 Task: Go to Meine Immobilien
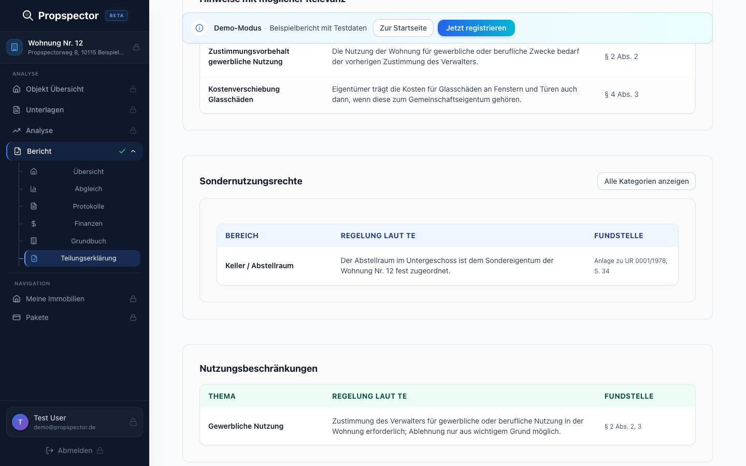pyautogui.click(x=75, y=299)
